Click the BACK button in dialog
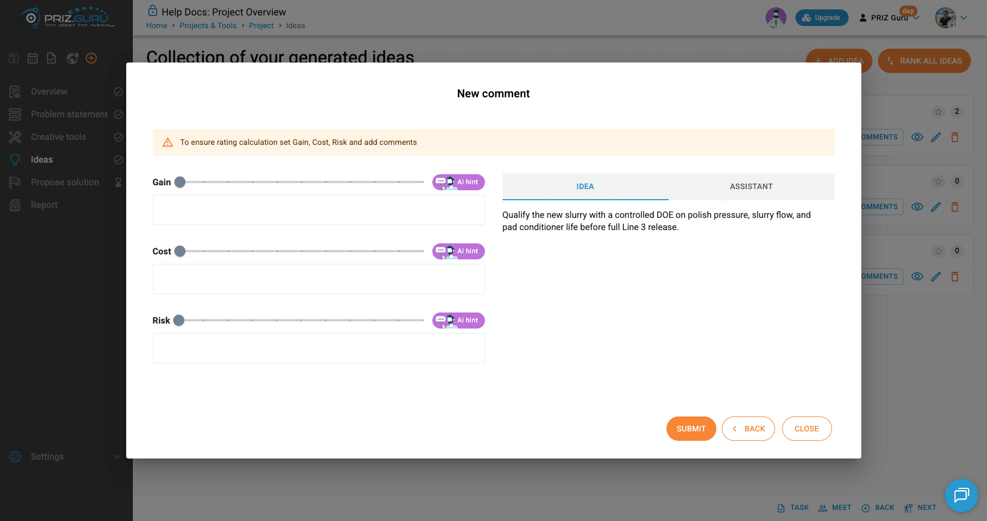 [x=748, y=429]
